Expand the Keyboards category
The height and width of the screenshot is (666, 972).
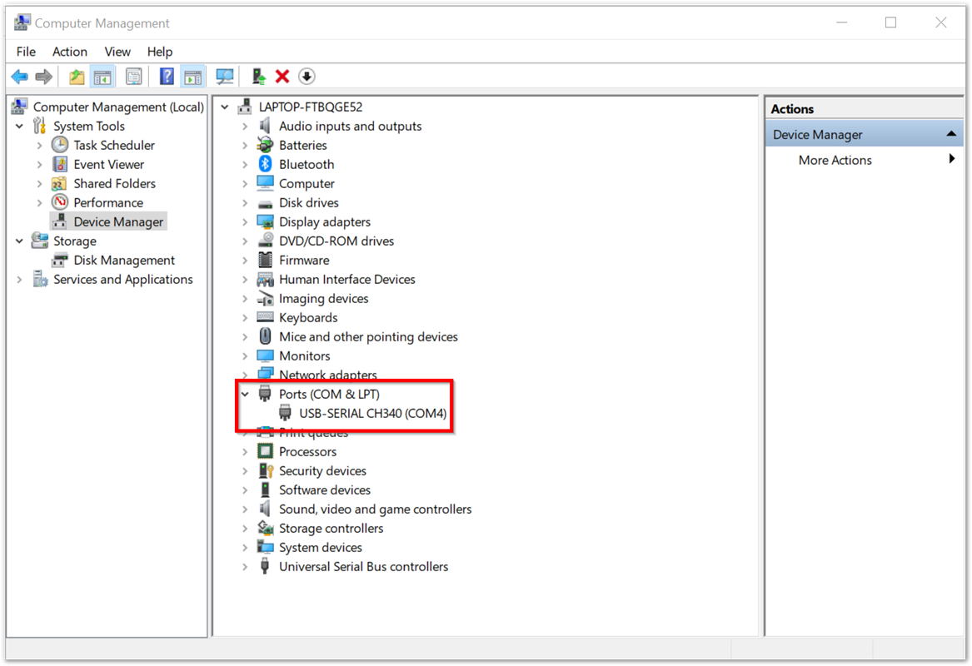[x=245, y=318]
